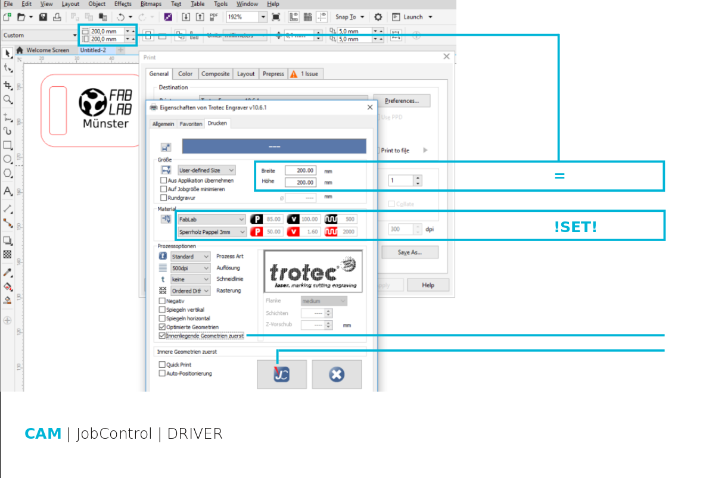Viewport: 709px width, 478px height.
Task: Click JobControl confirm button in Trotec dialog
Action: [282, 374]
